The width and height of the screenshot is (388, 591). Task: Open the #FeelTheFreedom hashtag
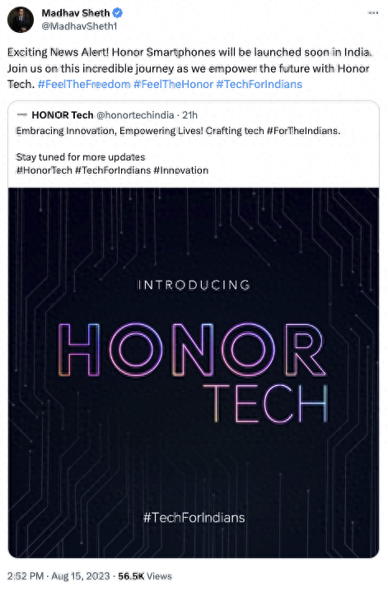(84, 84)
